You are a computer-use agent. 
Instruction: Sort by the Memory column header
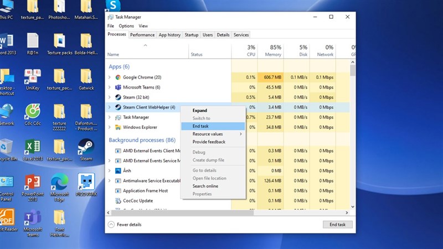(x=270, y=51)
